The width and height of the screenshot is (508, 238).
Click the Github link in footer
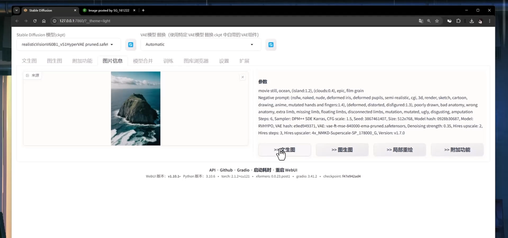(226, 170)
